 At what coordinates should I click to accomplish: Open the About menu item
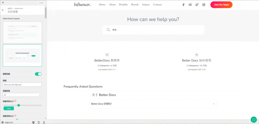coord(112,5)
